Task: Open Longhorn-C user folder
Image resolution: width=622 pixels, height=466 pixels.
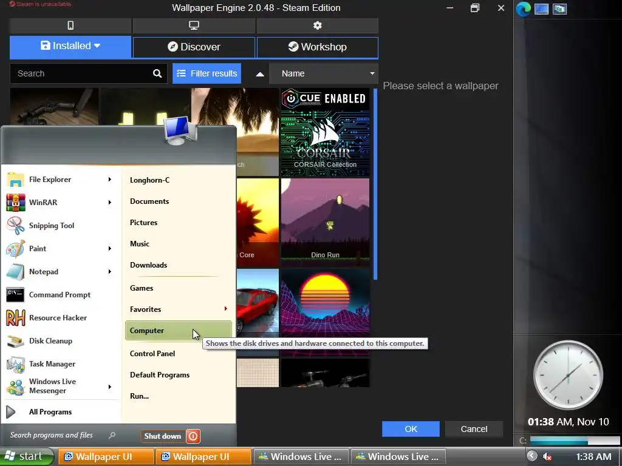Action: click(149, 180)
